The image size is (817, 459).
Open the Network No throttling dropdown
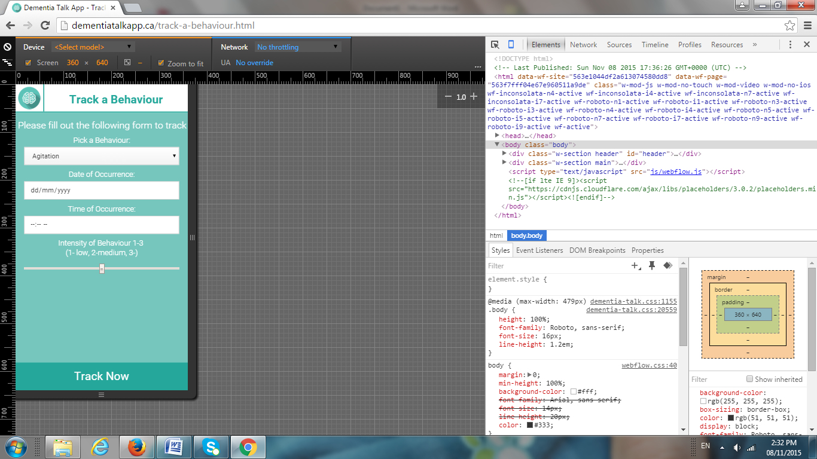pyautogui.click(x=297, y=47)
